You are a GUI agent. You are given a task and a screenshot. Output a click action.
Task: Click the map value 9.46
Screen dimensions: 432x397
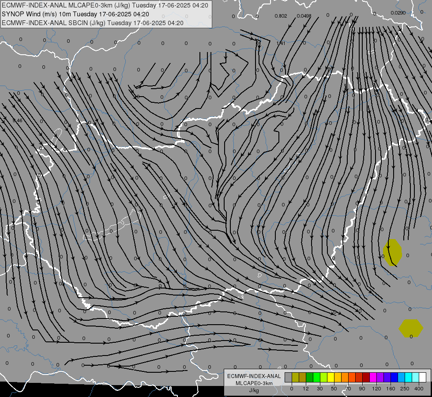tap(17, 121)
